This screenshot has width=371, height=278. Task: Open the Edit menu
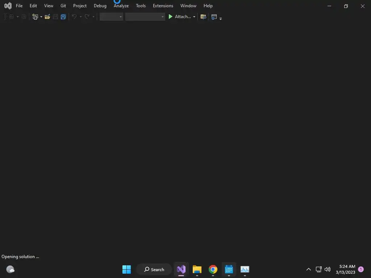click(x=33, y=6)
